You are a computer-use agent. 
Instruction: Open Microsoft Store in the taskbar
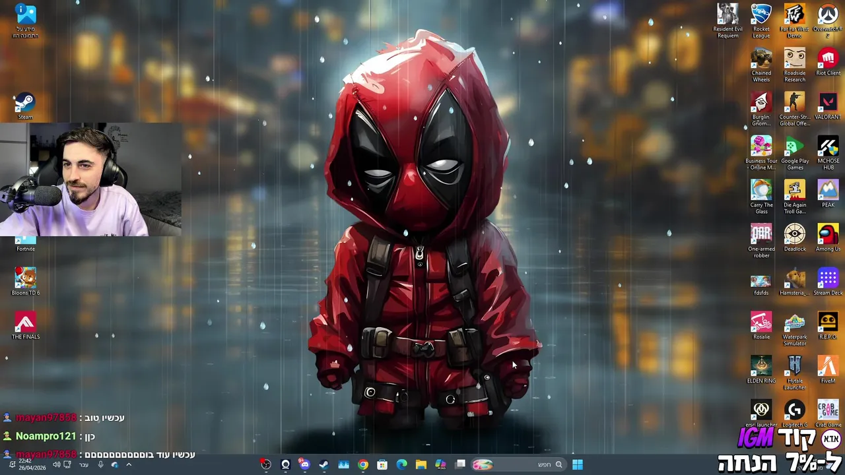tap(382, 464)
